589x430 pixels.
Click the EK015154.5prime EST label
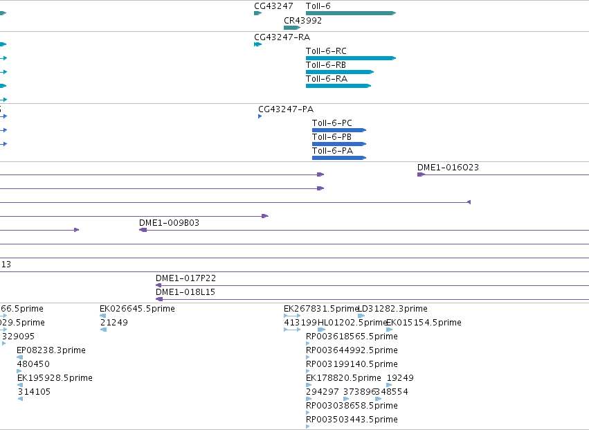[x=424, y=323]
